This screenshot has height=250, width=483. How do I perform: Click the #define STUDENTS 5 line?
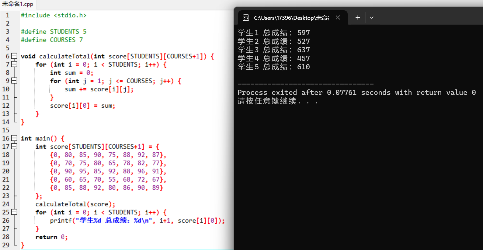(x=54, y=32)
